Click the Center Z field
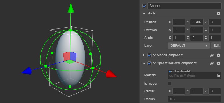The height and width of the screenshot is (103, 224). tap(215, 91)
